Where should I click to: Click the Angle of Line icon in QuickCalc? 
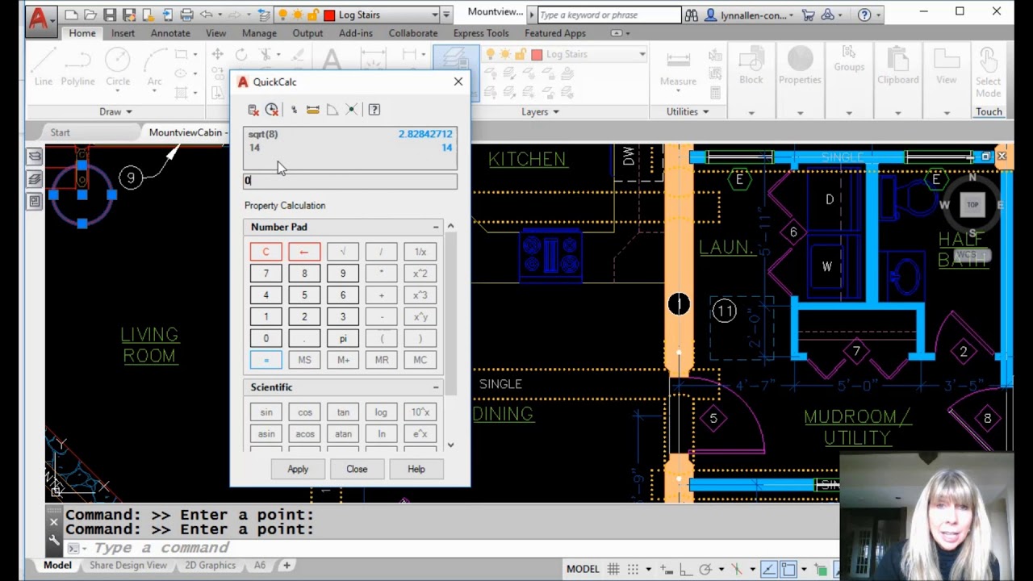[x=332, y=110]
